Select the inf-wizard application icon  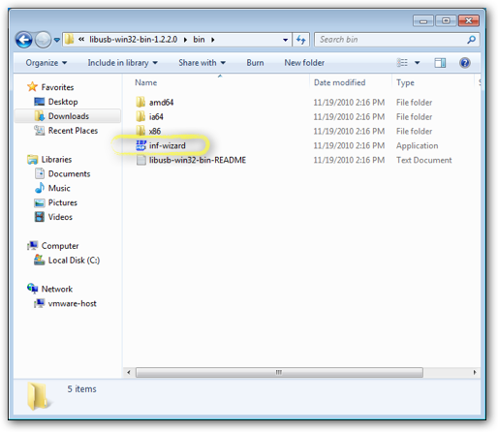tap(140, 145)
